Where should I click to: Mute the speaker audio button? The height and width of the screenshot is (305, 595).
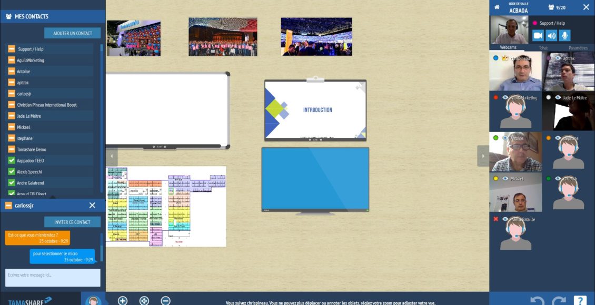click(x=551, y=36)
